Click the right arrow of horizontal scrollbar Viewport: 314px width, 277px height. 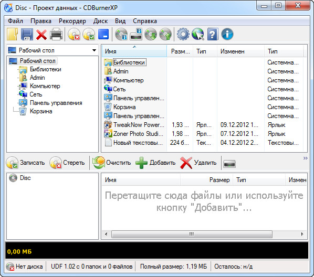[302, 234]
